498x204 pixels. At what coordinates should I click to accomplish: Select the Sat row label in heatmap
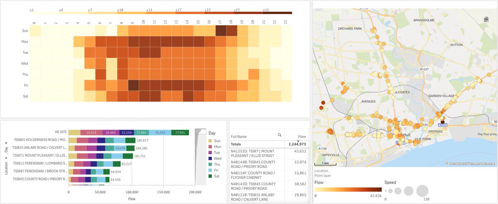coord(25,96)
